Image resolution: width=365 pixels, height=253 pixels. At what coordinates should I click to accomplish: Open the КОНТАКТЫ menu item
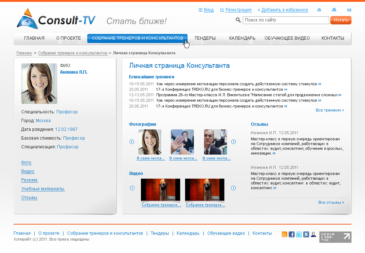[333, 38]
